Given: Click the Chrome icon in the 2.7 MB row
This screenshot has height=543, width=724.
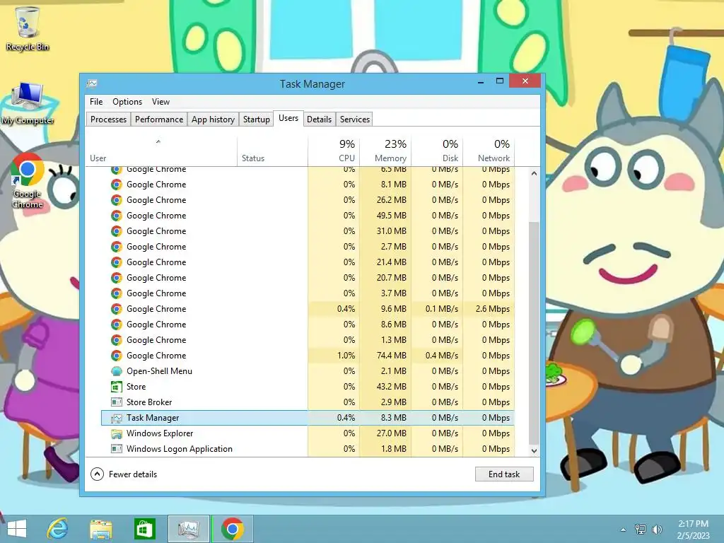Looking at the screenshot, I should click(117, 247).
